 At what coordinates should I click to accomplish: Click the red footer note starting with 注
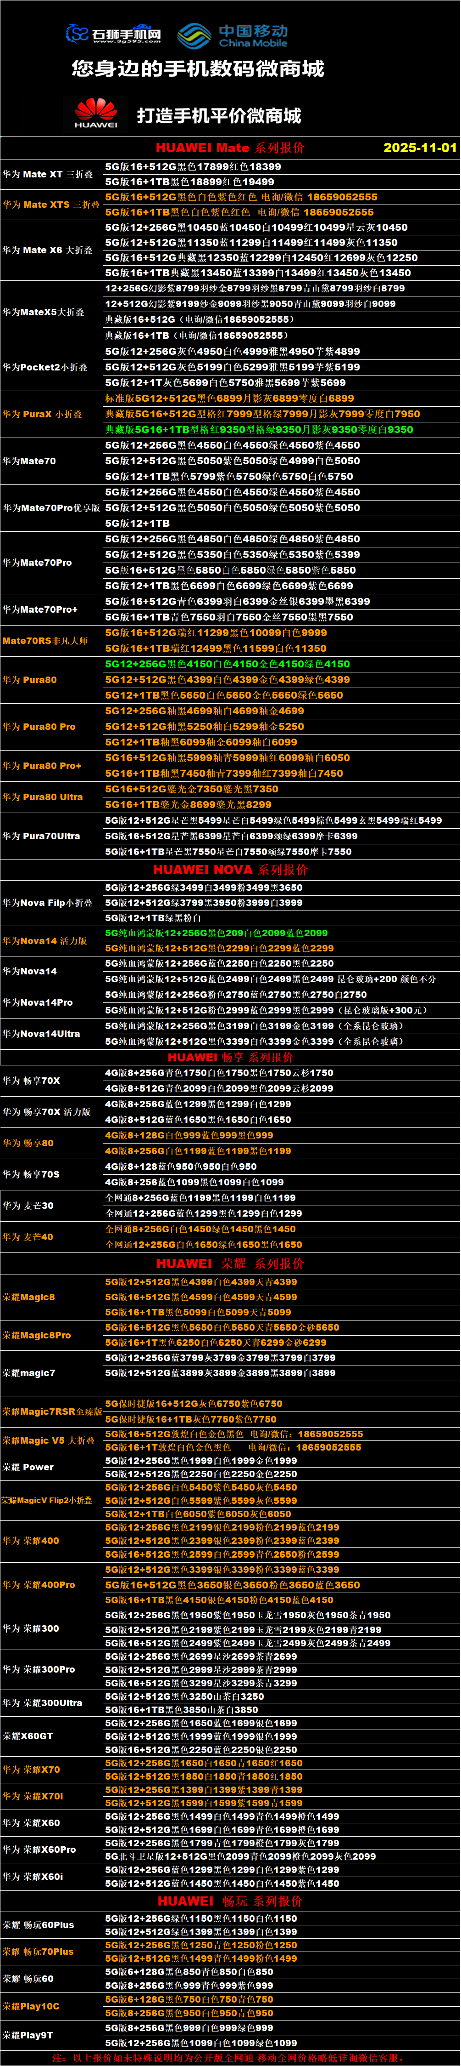click(230, 2058)
